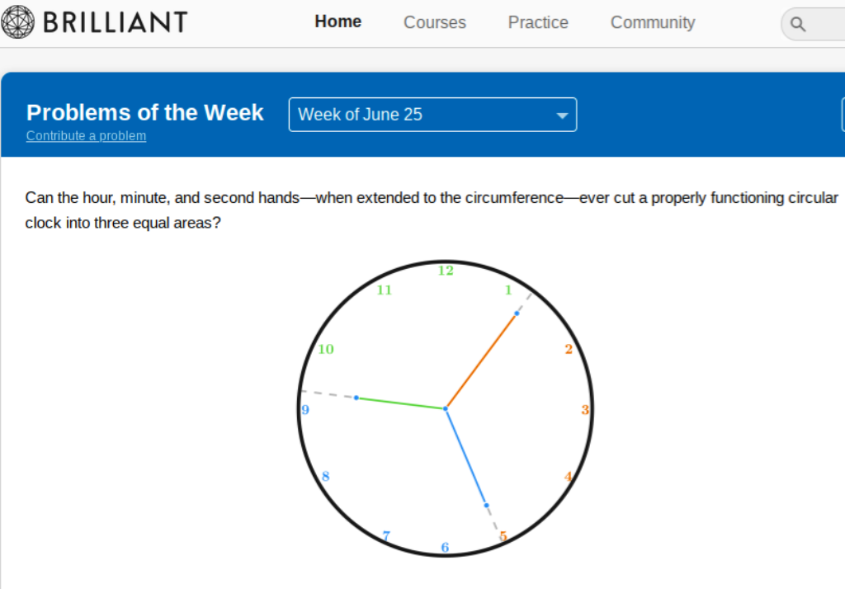The width and height of the screenshot is (845, 589).
Task: Click the blue number 6 on clock
Action: point(445,547)
